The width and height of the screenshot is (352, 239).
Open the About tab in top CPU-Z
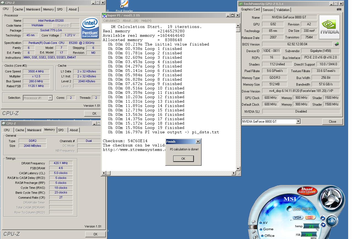coord(73,9)
